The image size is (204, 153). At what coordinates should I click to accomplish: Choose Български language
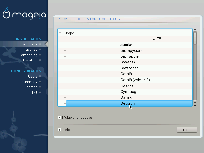pyautogui.click(x=130, y=56)
